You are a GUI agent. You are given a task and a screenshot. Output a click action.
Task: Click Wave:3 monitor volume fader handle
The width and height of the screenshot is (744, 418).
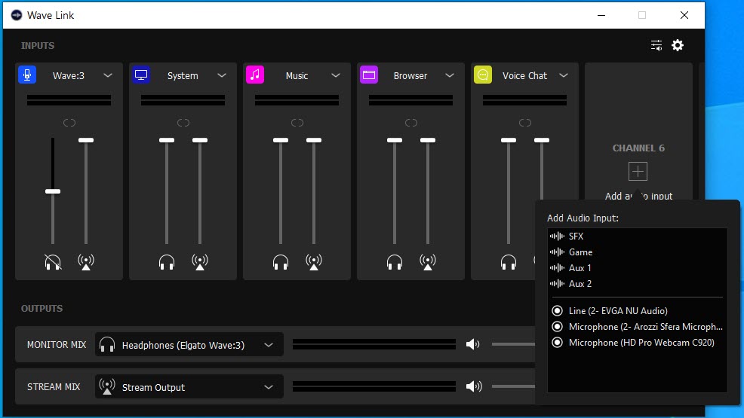[53, 191]
